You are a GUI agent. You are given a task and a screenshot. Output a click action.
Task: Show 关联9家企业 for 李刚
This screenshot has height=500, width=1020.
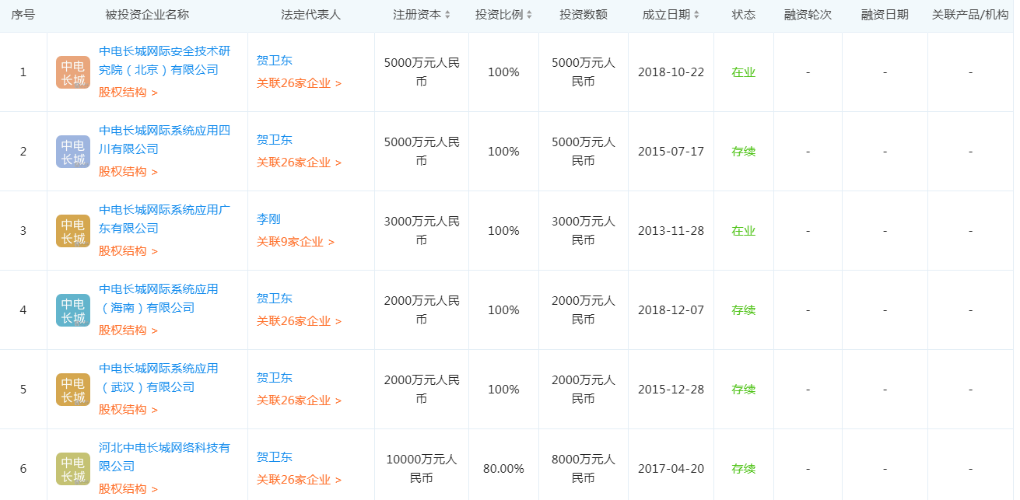[x=296, y=242]
